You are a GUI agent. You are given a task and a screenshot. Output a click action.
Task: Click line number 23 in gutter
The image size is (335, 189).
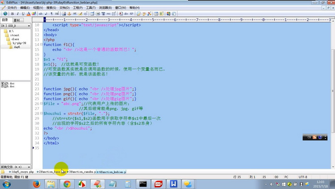pos(37,89)
